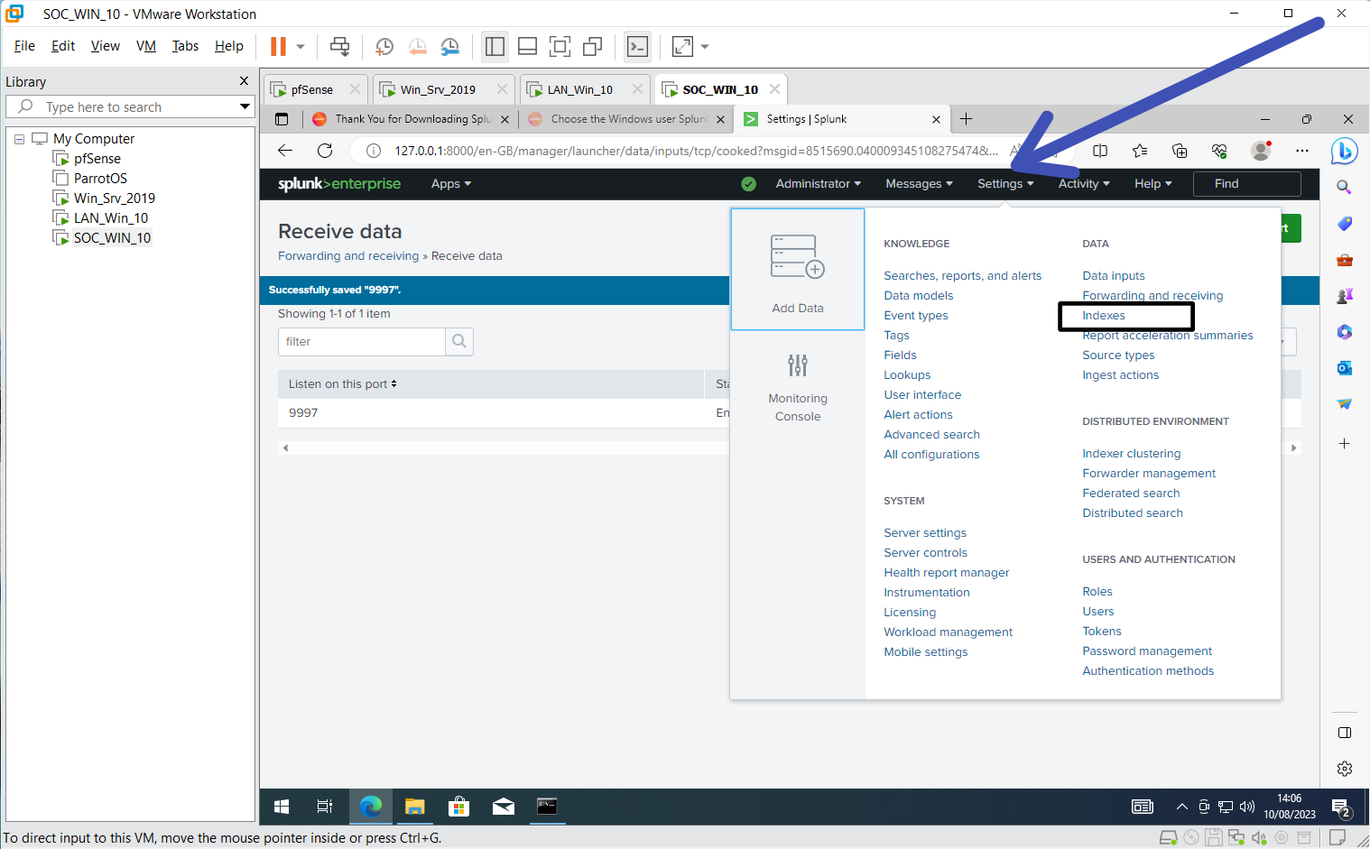
Task: Take a snapshot of this VM
Action: click(384, 46)
